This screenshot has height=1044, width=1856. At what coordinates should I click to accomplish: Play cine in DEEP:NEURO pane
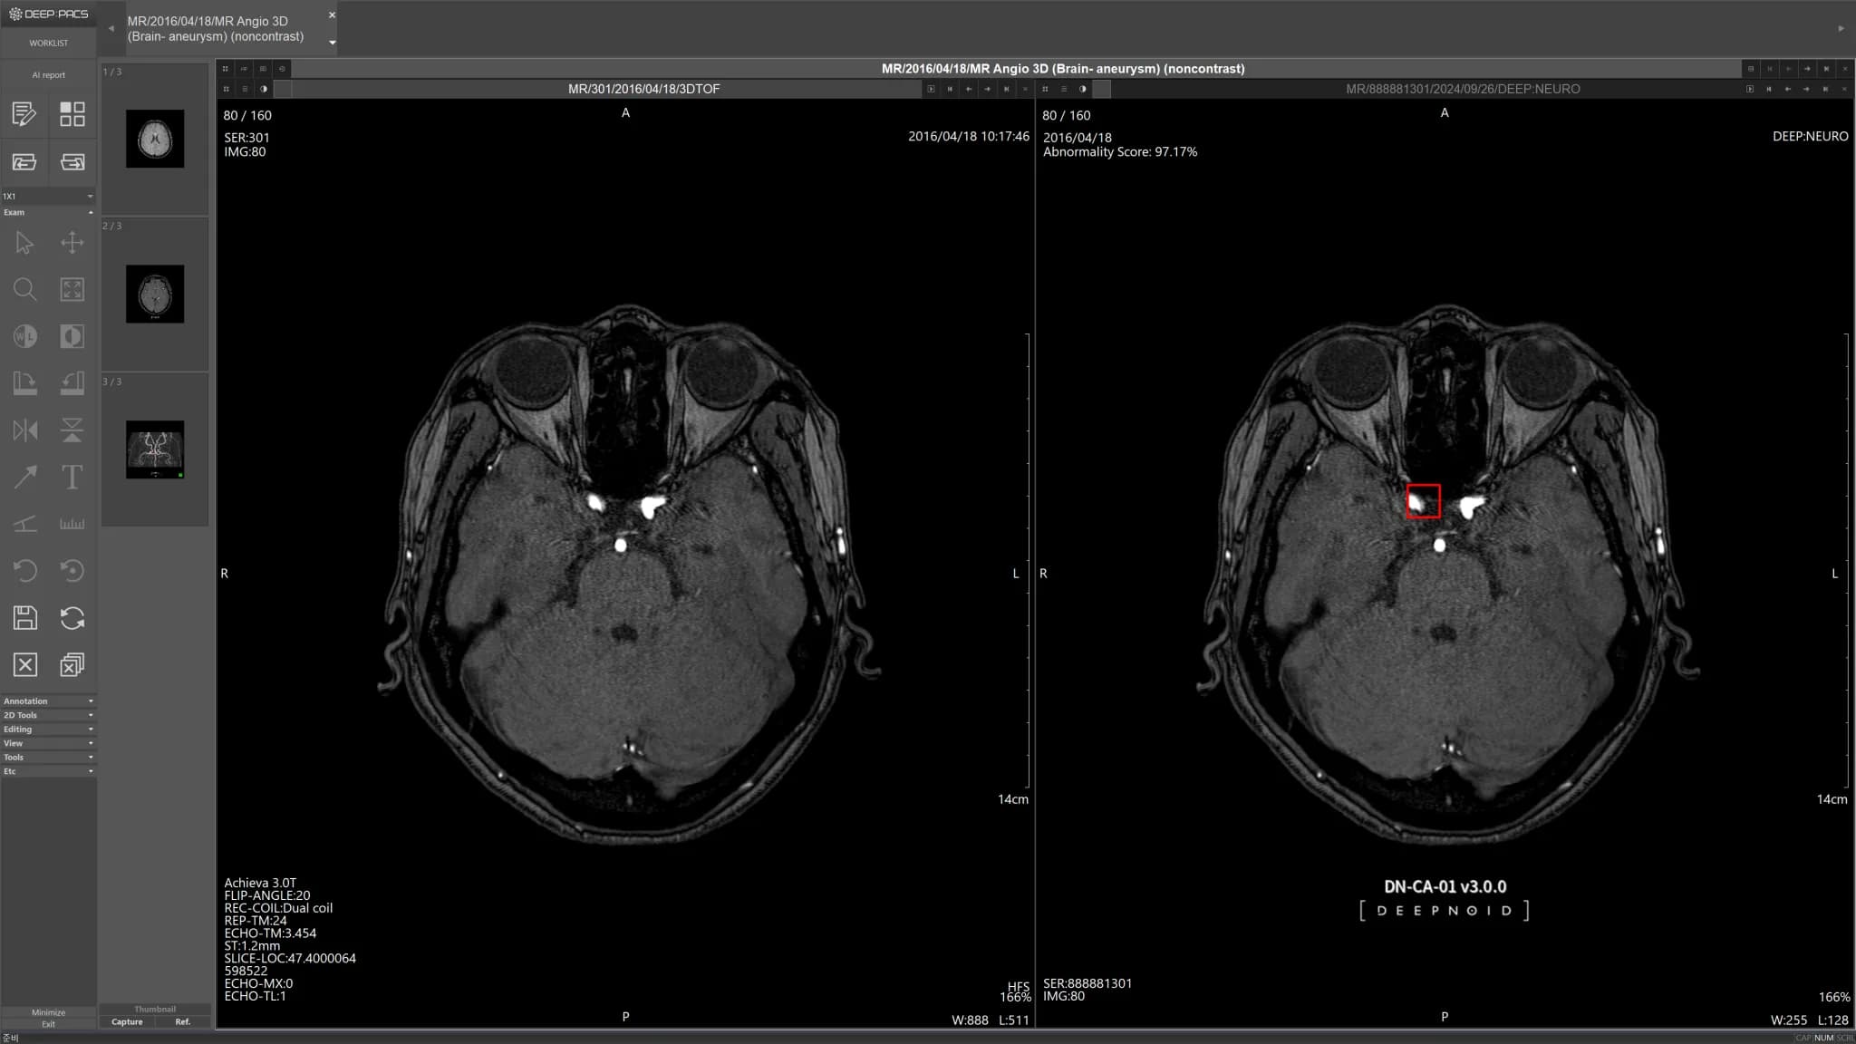pyautogui.click(x=1750, y=89)
